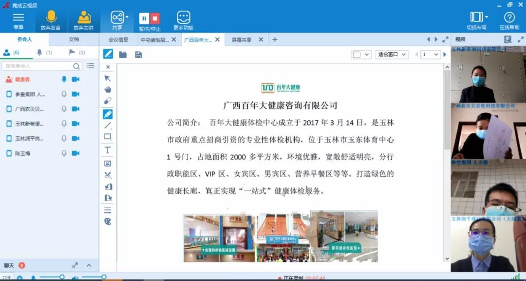
Task: Toggle microphone for 陈玉梅 participant
Action: click(x=64, y=153)
